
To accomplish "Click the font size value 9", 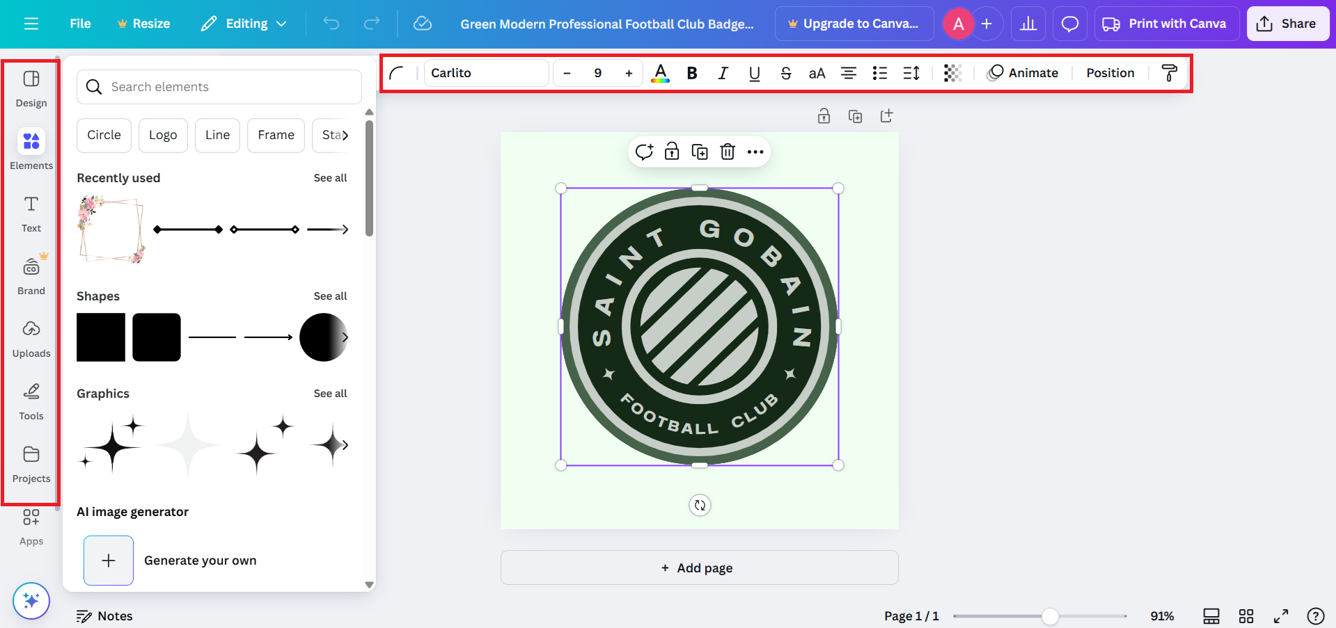I will click(x=598, y=73).
